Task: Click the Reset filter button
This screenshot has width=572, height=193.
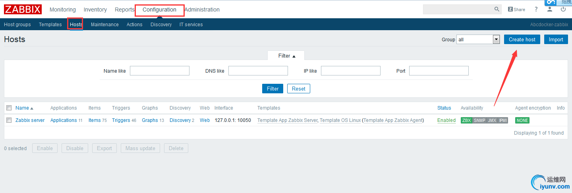Action: tap(299, 89)
